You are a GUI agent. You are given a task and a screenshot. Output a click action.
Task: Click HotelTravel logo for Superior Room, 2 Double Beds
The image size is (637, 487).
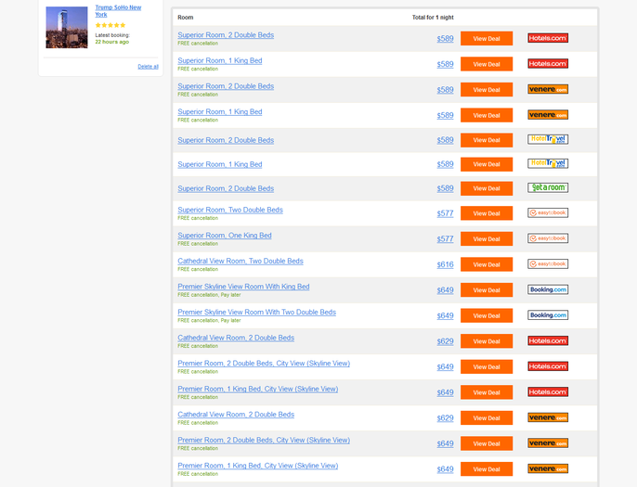[x=548, y=139]
